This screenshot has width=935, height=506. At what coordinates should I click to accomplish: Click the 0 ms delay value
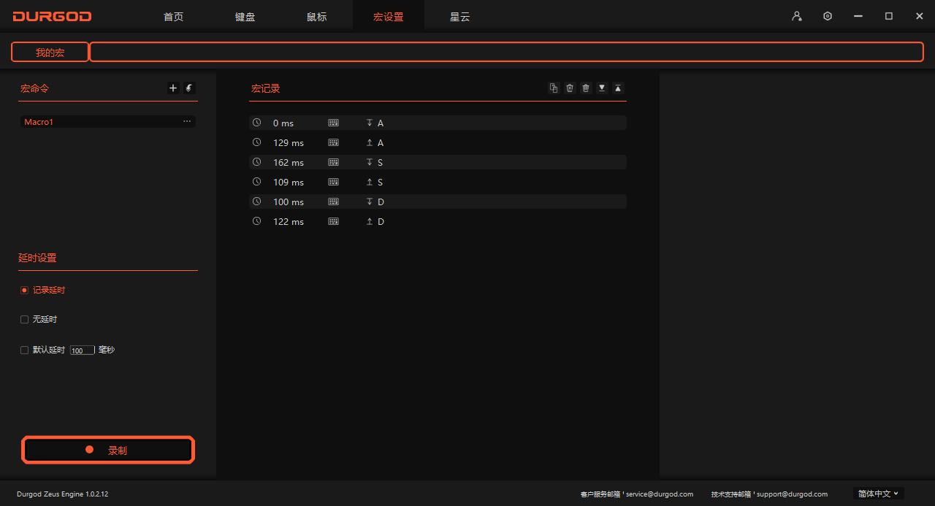click(x=283, y=123)
